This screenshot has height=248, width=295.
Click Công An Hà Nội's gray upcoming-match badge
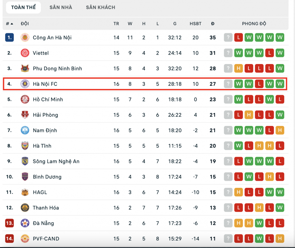[x=228, y=37]
